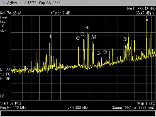The height and width of the screenshot is (117, 156).
Task: Click the Agilent brand name text
Action: click(12, 3)
